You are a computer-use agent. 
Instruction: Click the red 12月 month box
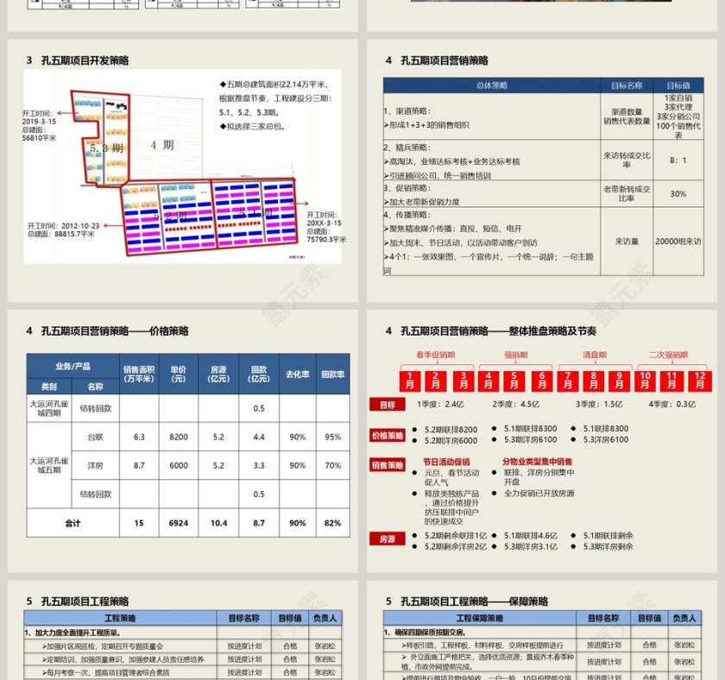[700, 381]
